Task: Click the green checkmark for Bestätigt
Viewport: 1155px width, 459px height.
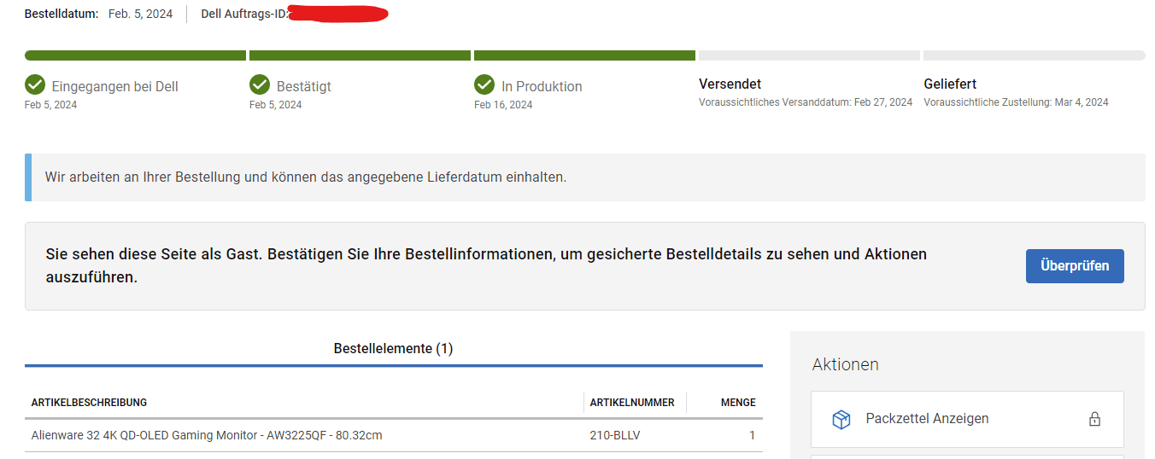Action: [260, 84]
